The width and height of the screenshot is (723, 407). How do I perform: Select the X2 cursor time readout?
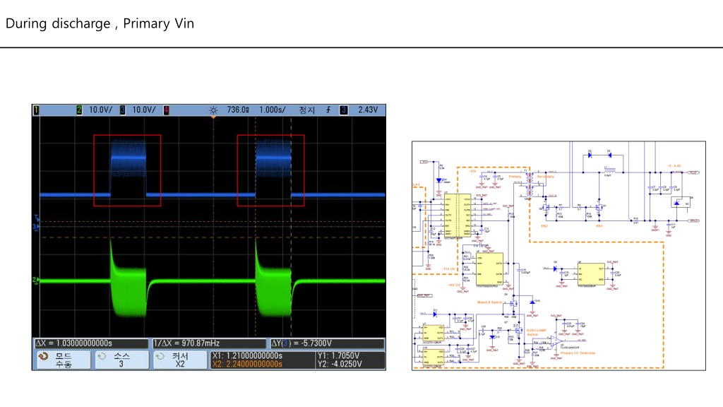point(247,364)
